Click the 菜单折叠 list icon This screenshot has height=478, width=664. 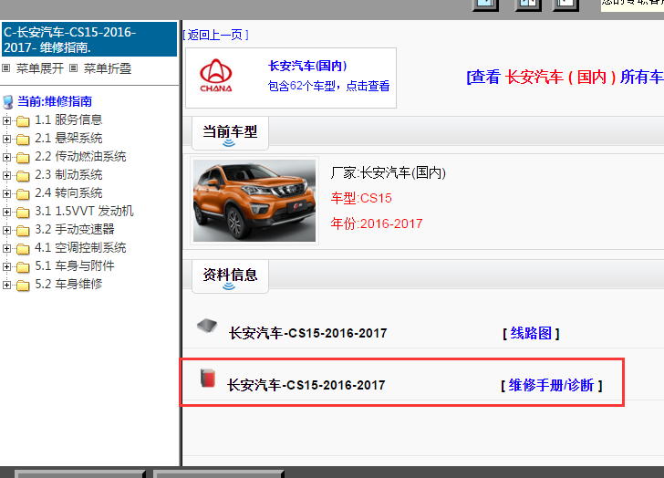pos(73,68)
